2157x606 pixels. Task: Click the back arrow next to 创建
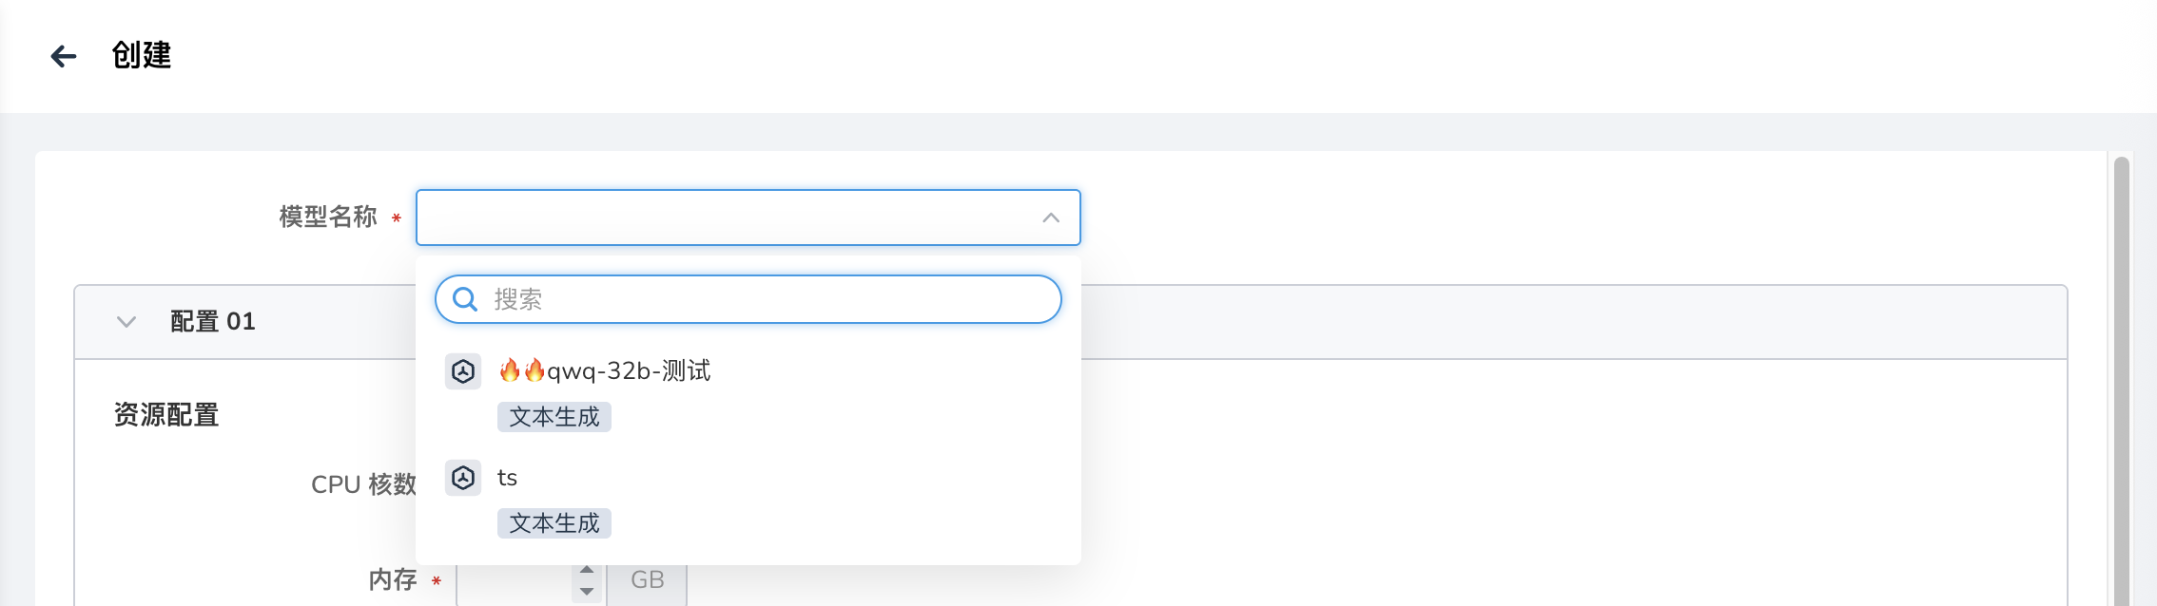click(63, 56)
